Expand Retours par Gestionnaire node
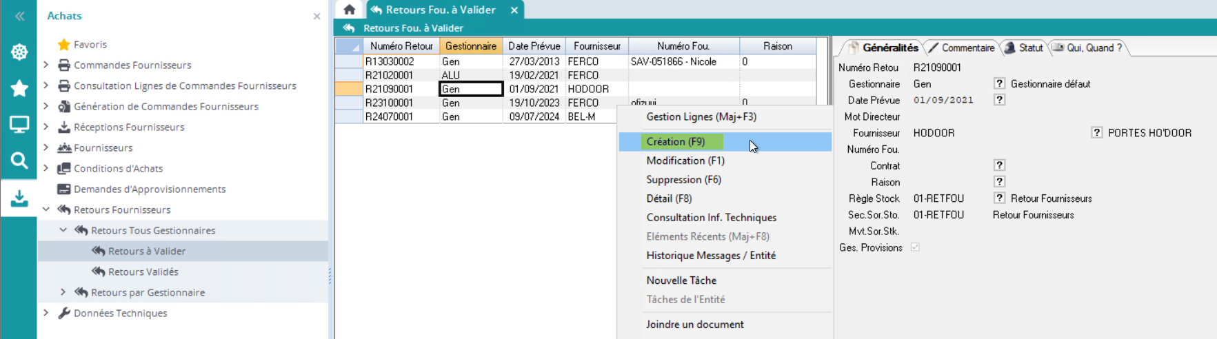This screenshot has width=1217, height=339. coord(63,292)
